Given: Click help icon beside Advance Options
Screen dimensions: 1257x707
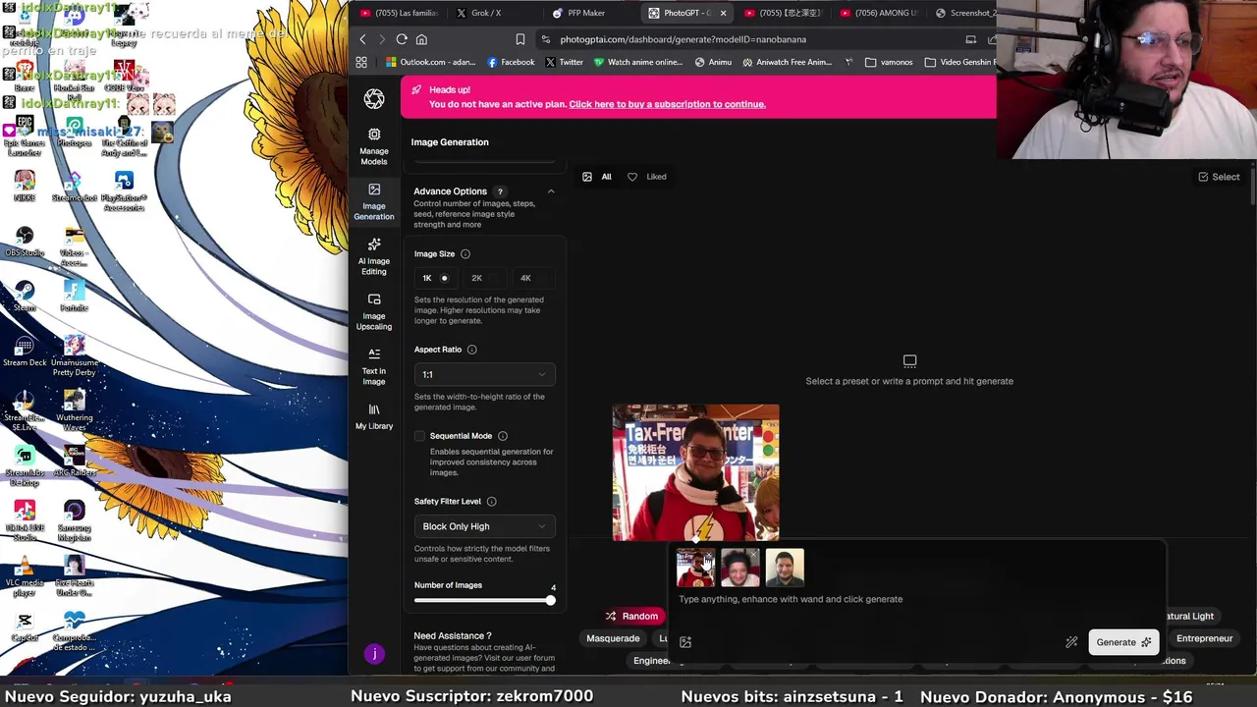Looking at the screenshot, I should pyautogui.click(x=500, y=191).
